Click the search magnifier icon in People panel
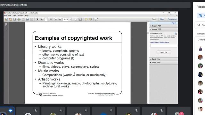This screenshot has width=205, height=115. [199, 25]
